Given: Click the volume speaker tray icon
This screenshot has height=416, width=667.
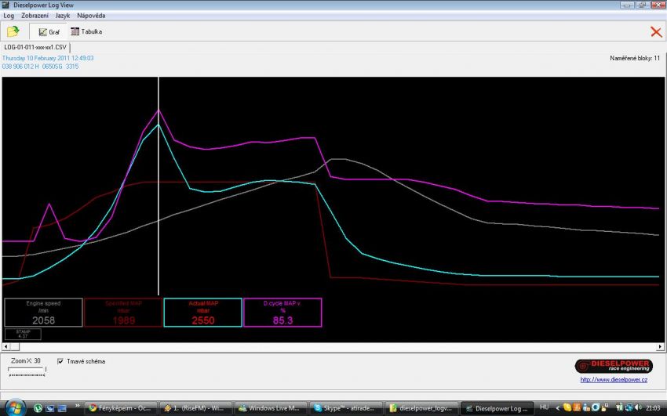Looking at the screenshot, I should 639,408.
